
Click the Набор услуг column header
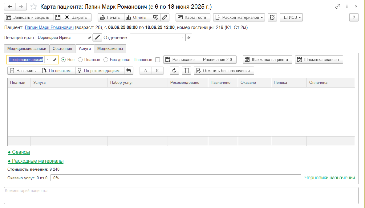[138, 83]
